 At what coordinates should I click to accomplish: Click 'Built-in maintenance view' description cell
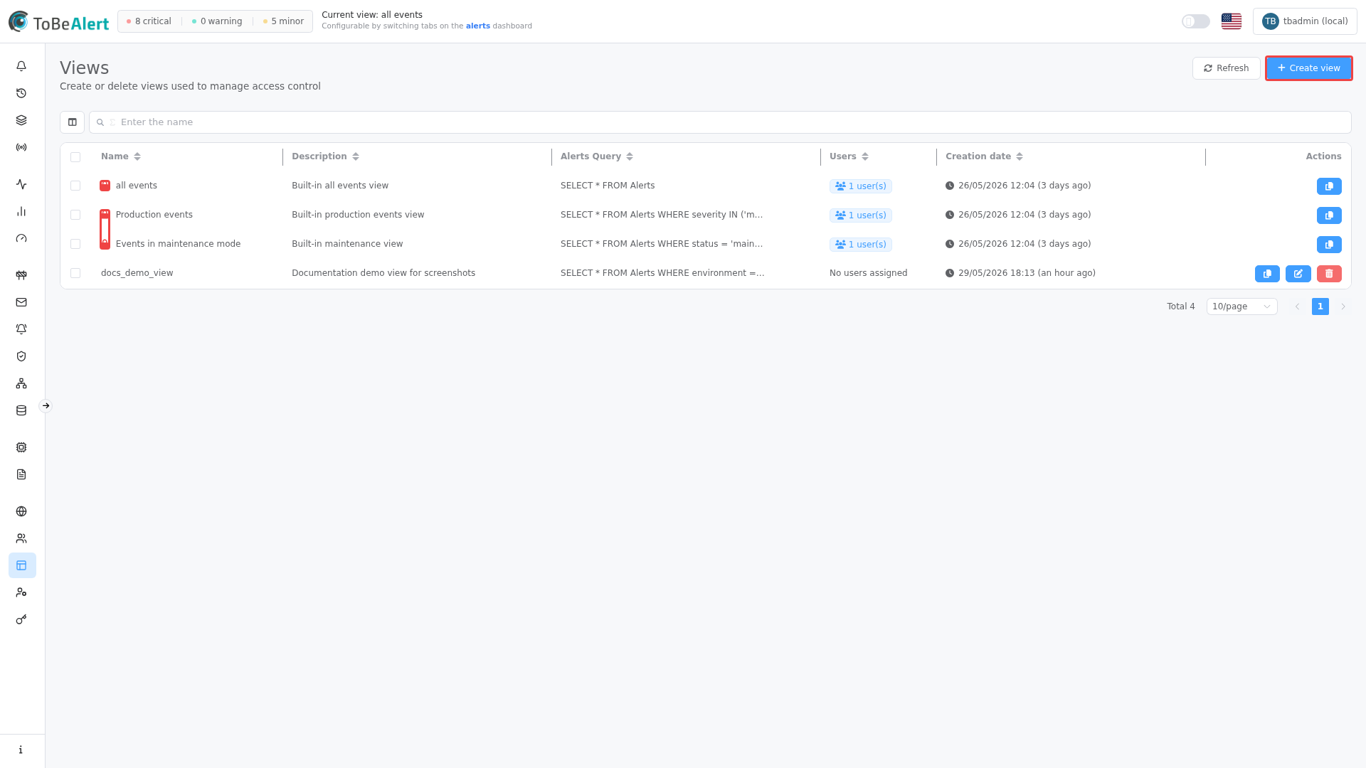click(x=347, y=244)
